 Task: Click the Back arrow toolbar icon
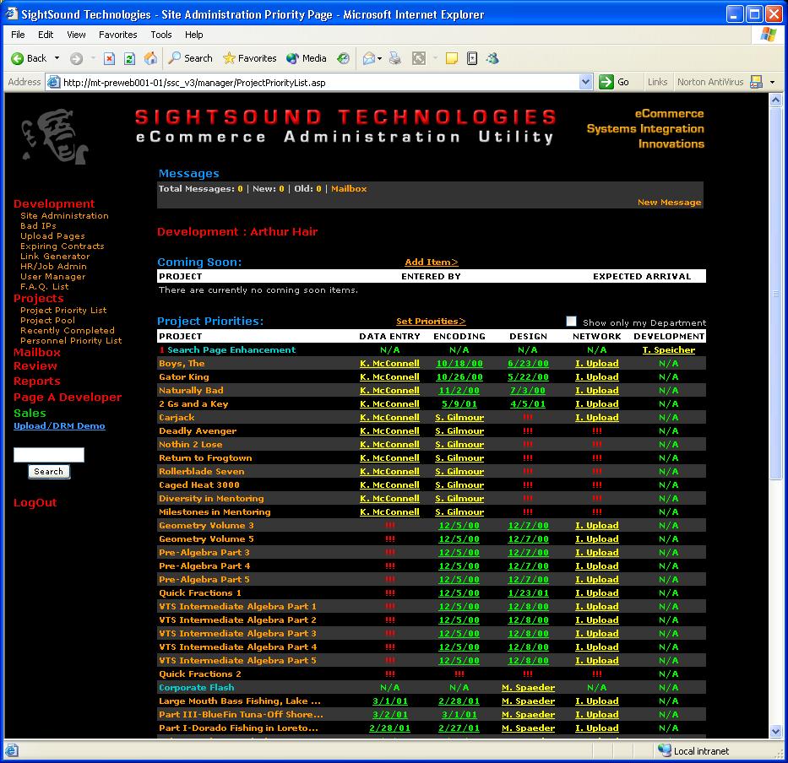coord(18,59)
